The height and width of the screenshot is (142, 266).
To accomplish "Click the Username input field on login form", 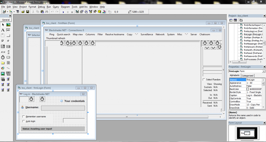I will pos(63,108).
